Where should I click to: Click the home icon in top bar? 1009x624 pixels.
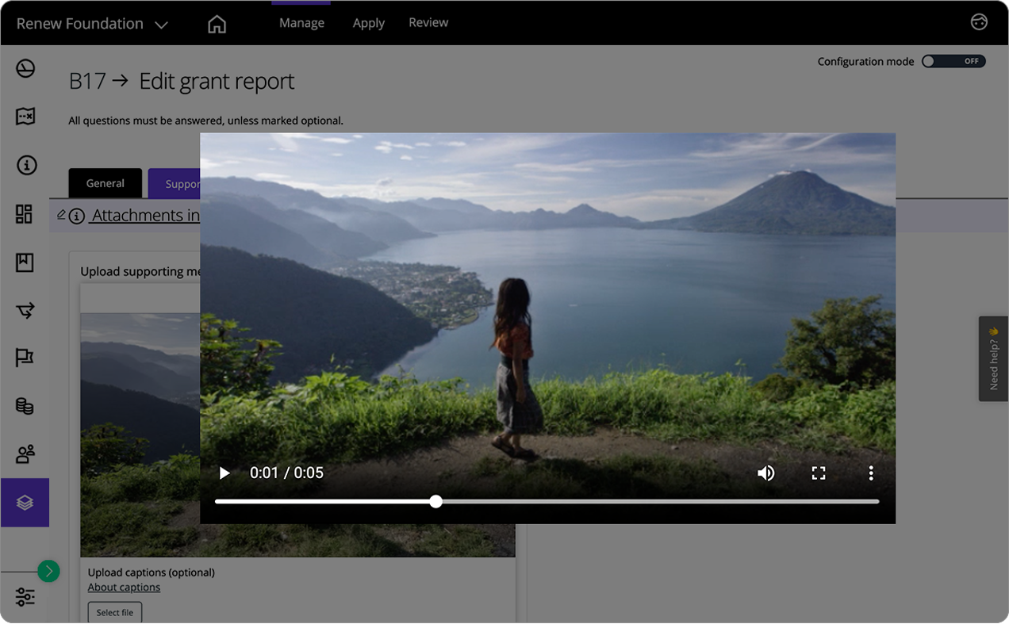click(x=217, y=24)
